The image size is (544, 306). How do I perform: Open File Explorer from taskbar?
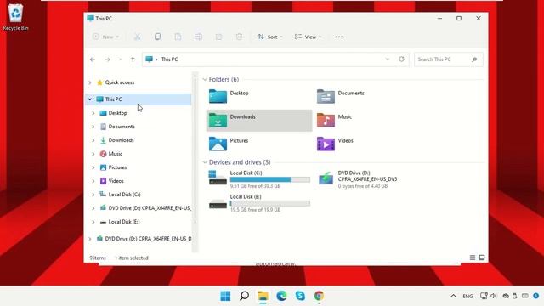point(263,296)
